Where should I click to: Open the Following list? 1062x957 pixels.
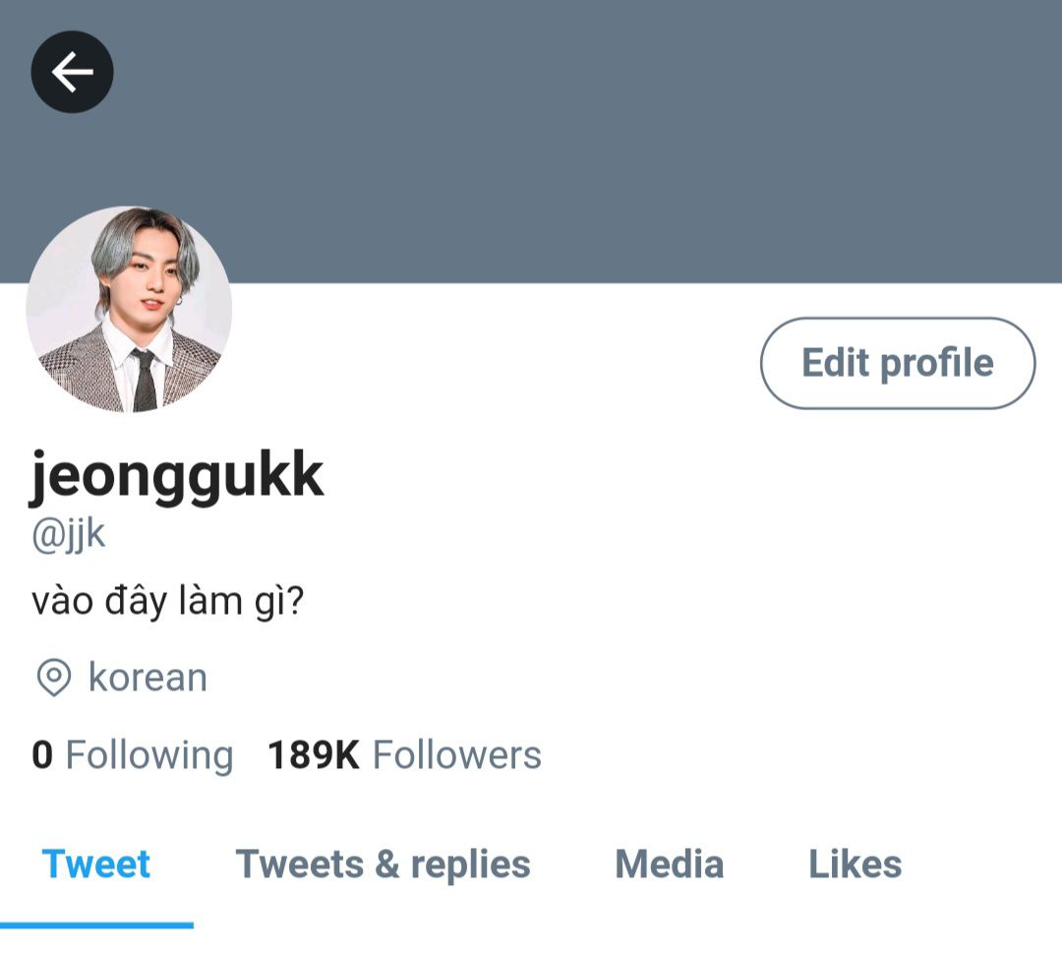point(133,755)
